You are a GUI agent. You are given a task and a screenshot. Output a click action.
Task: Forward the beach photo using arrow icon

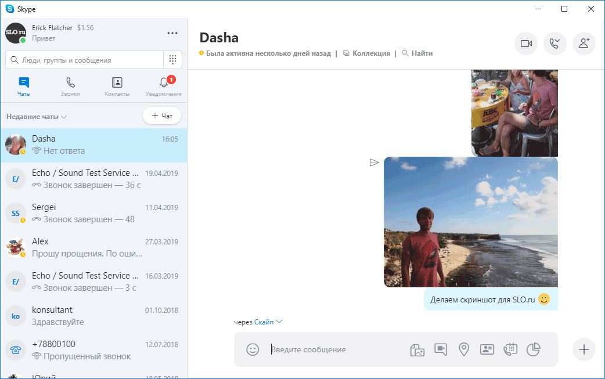click(x=374, y=163)
